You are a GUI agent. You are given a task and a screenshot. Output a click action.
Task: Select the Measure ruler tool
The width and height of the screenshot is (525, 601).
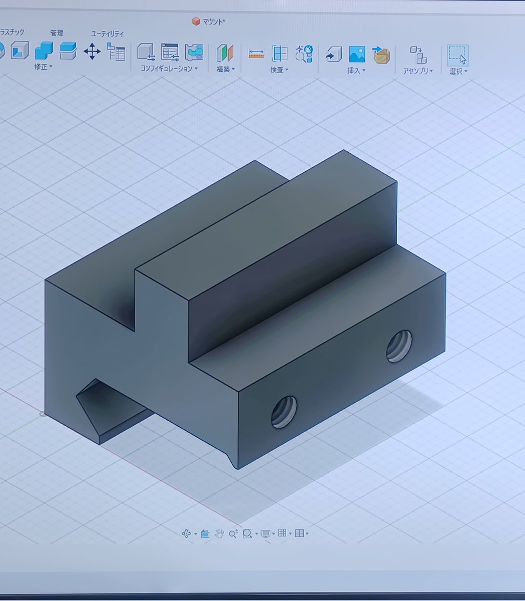click(x=256, y=54)
